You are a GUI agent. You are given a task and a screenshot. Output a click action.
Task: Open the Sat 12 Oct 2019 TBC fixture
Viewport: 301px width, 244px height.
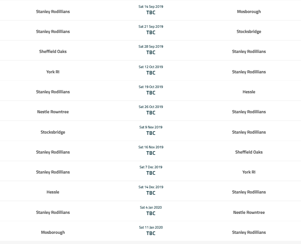(x=151, y=70)
